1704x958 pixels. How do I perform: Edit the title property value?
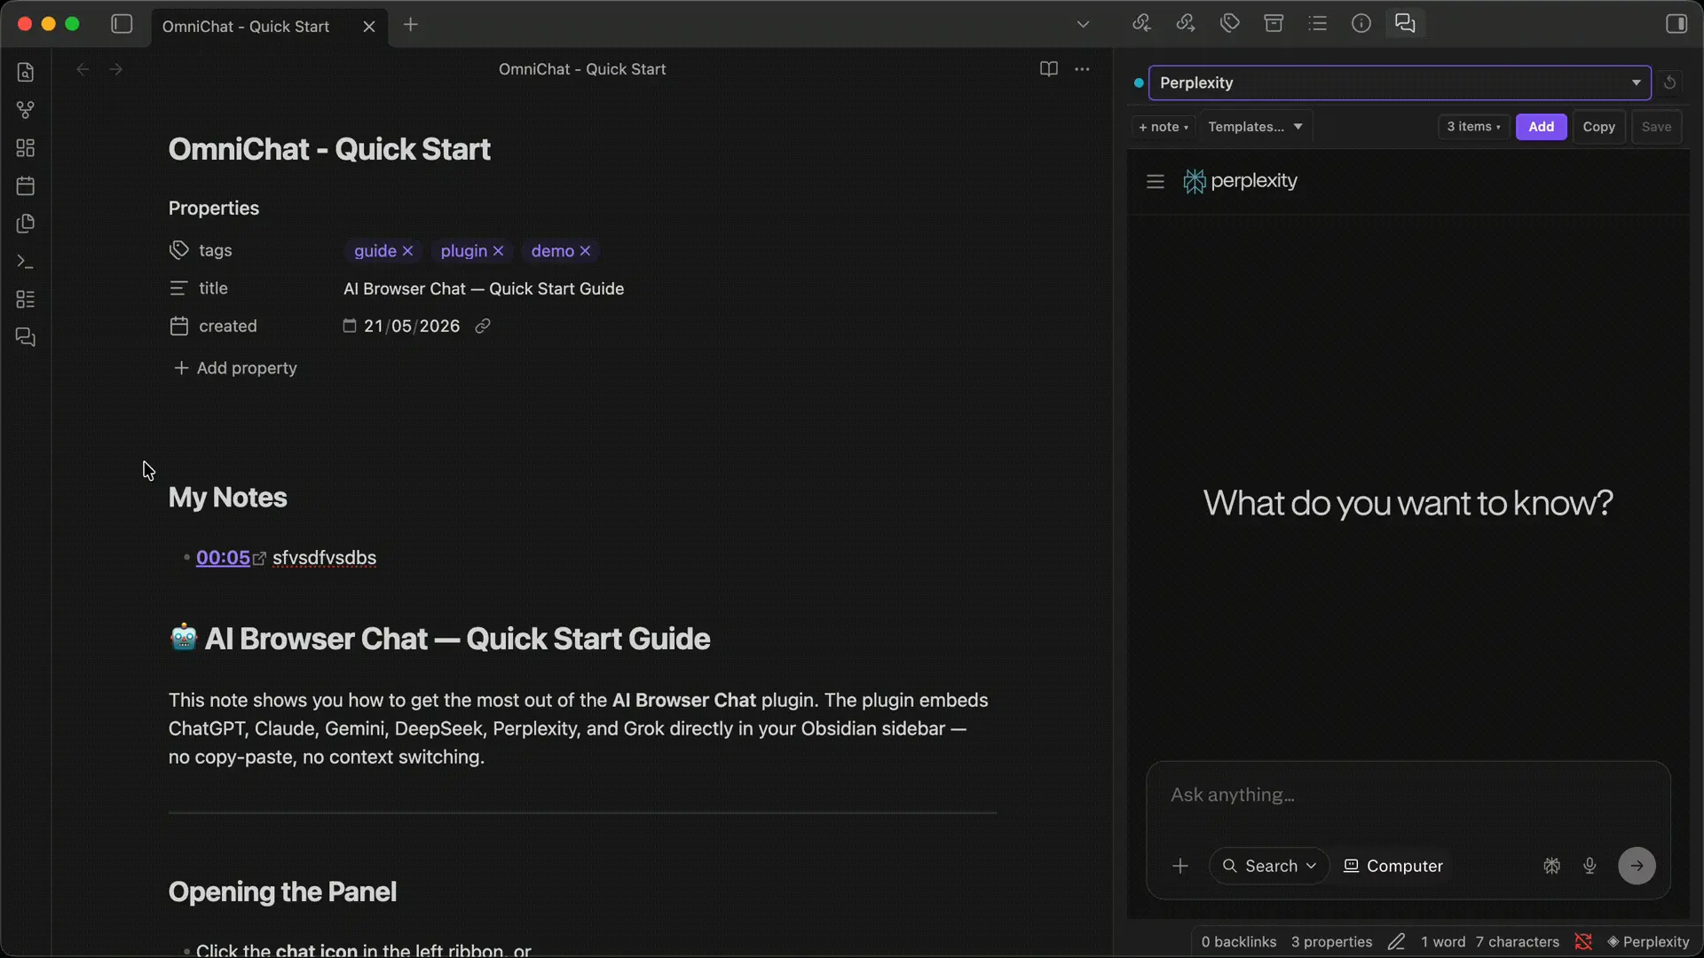[x=484, y=289]
